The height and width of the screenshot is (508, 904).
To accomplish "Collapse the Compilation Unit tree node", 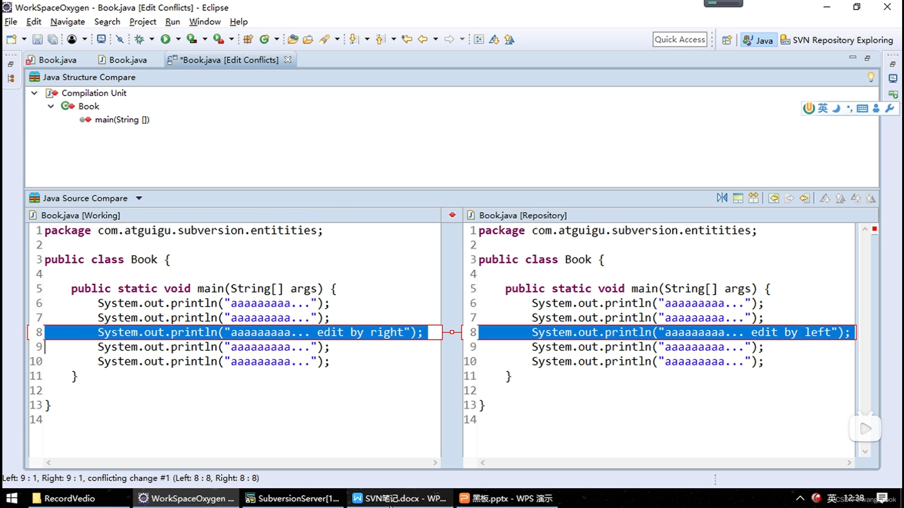I will (x=34, y=93).
